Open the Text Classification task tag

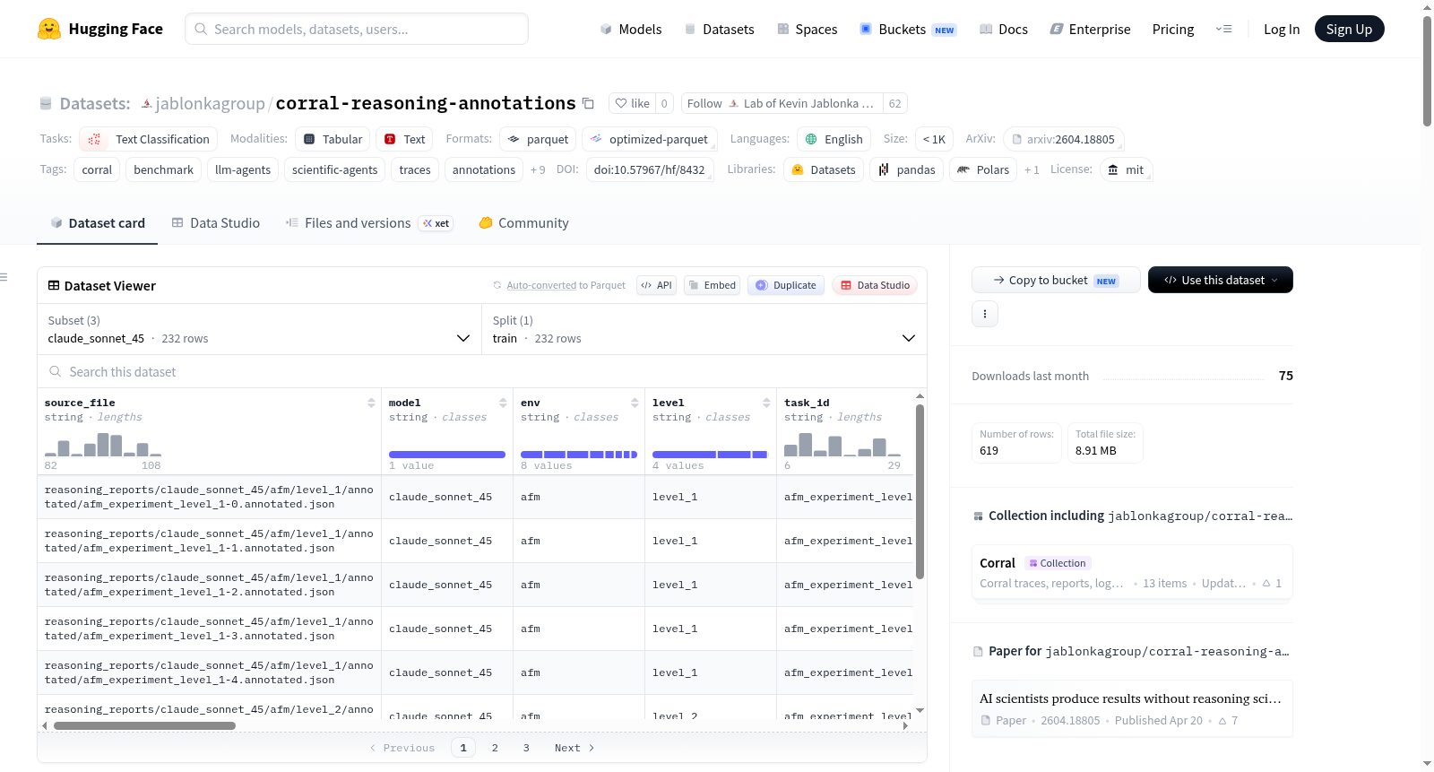click(149, 139)
